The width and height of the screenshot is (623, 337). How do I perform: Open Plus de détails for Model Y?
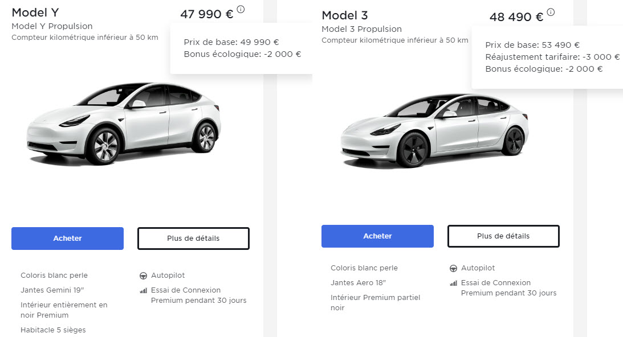click(x=193, y=239)
